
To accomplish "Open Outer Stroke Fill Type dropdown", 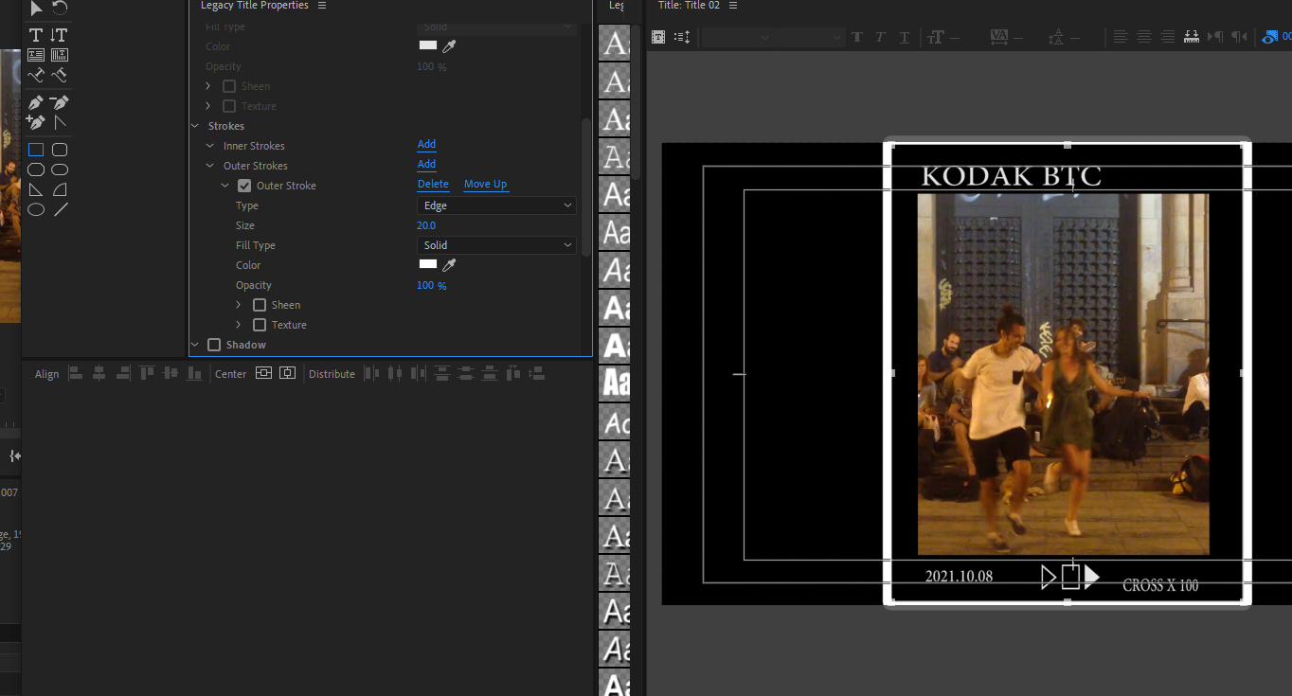I will 496,245.
